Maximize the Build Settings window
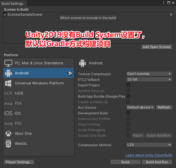 click(168, 3)
